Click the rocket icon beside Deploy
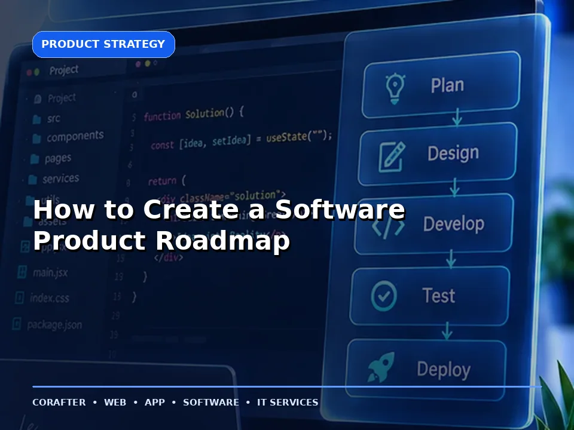The image size is (574, 430). click(381, 367)
